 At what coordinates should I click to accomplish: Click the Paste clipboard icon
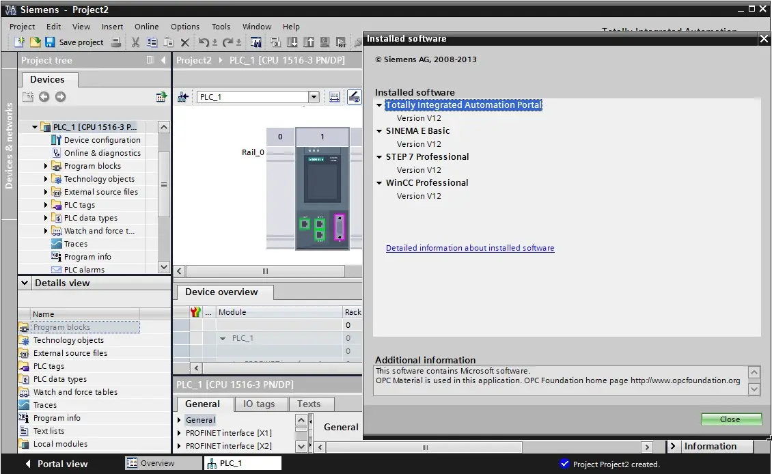click(168, 42)
